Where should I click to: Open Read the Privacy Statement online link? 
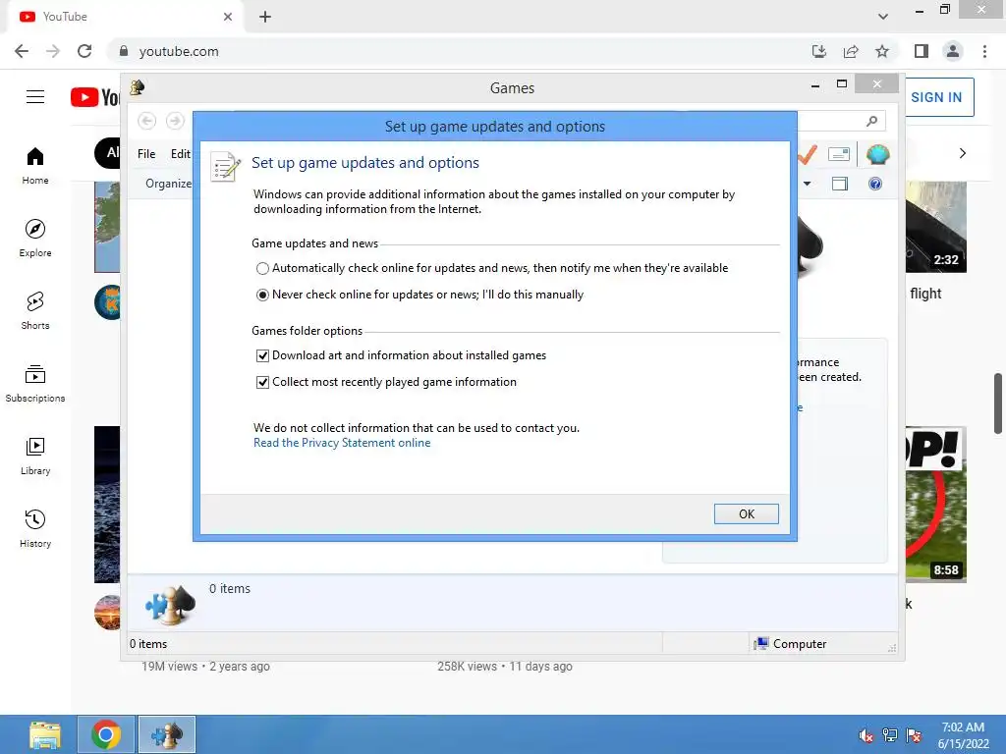pos(342,443)
